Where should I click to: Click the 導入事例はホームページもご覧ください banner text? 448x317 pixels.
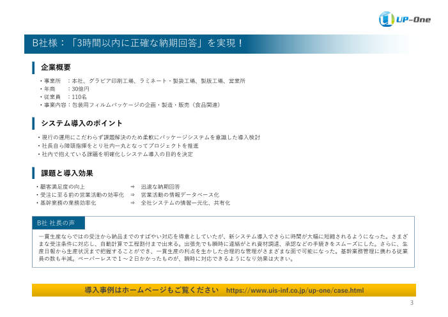(x=151, y=290)
